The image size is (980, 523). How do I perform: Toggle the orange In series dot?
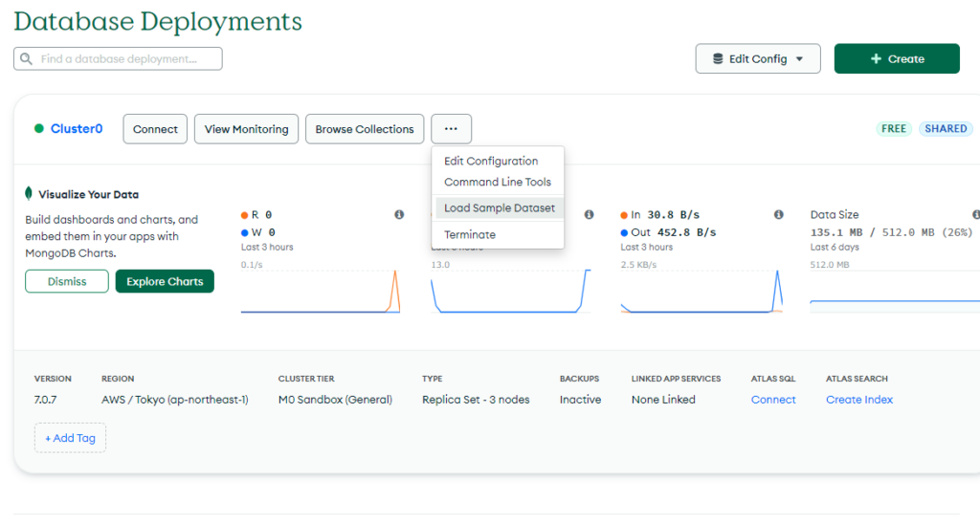point(624,215)
